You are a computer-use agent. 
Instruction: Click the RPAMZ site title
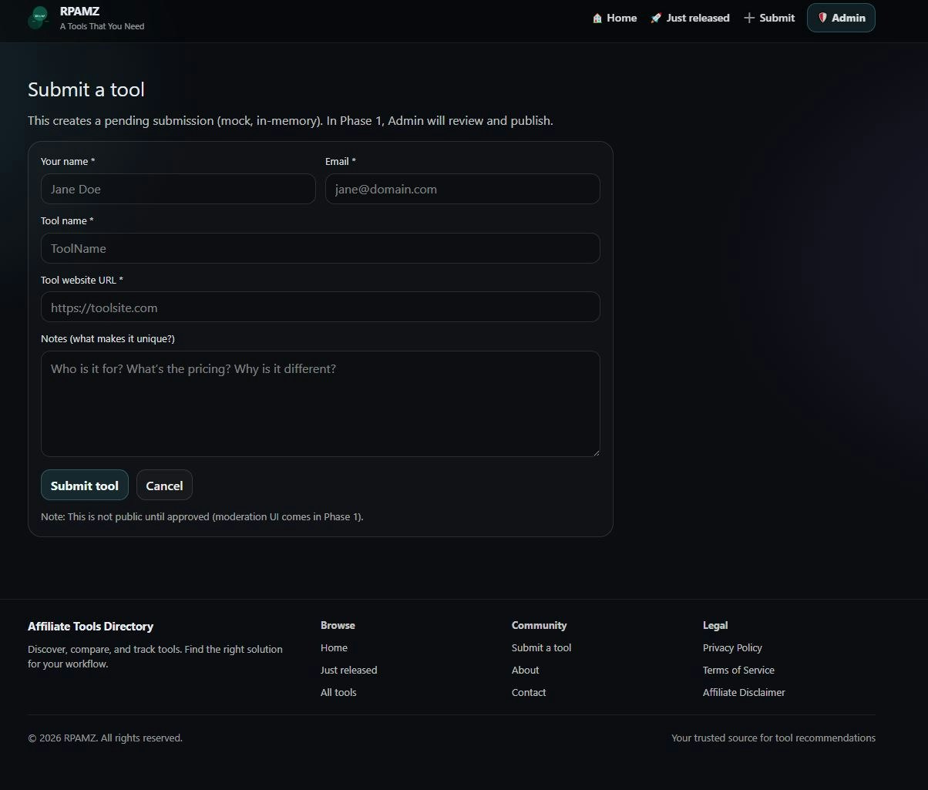point(79,12)
